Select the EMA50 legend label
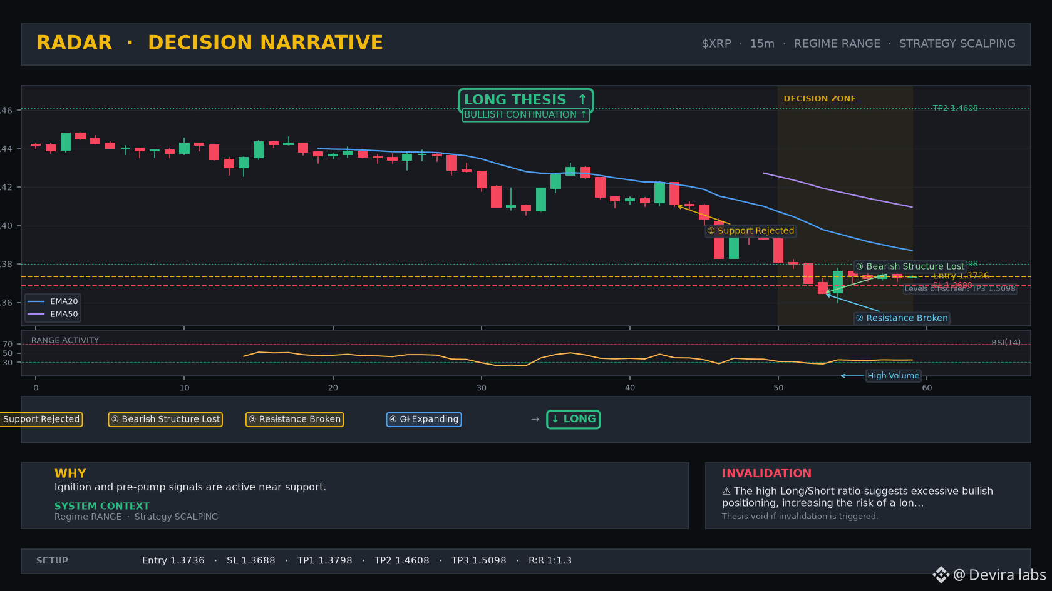 click(64, 314)
